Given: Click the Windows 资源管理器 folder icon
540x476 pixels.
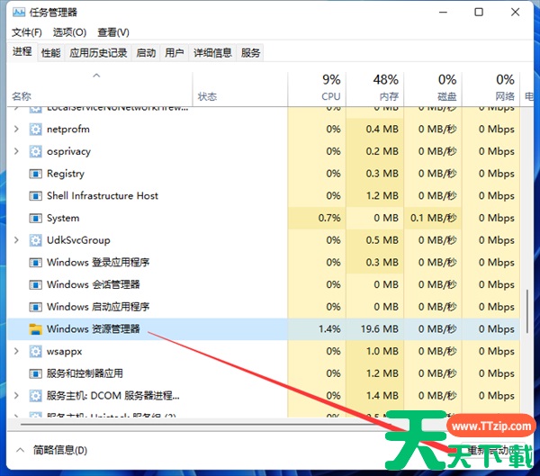Looking at the screenshot, I should point(35,329).
